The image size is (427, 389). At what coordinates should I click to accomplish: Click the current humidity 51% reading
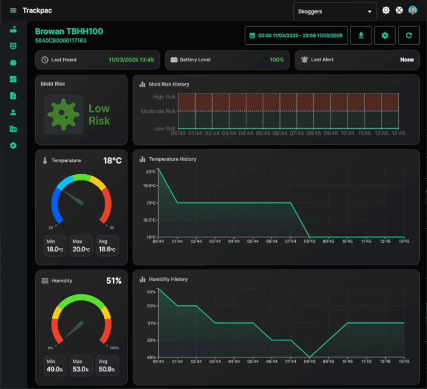tap(114, 281)
